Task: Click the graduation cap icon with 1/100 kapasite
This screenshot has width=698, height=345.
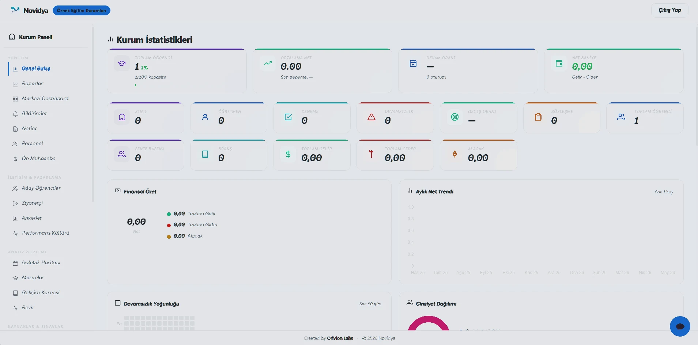Action: coord(122,63)
